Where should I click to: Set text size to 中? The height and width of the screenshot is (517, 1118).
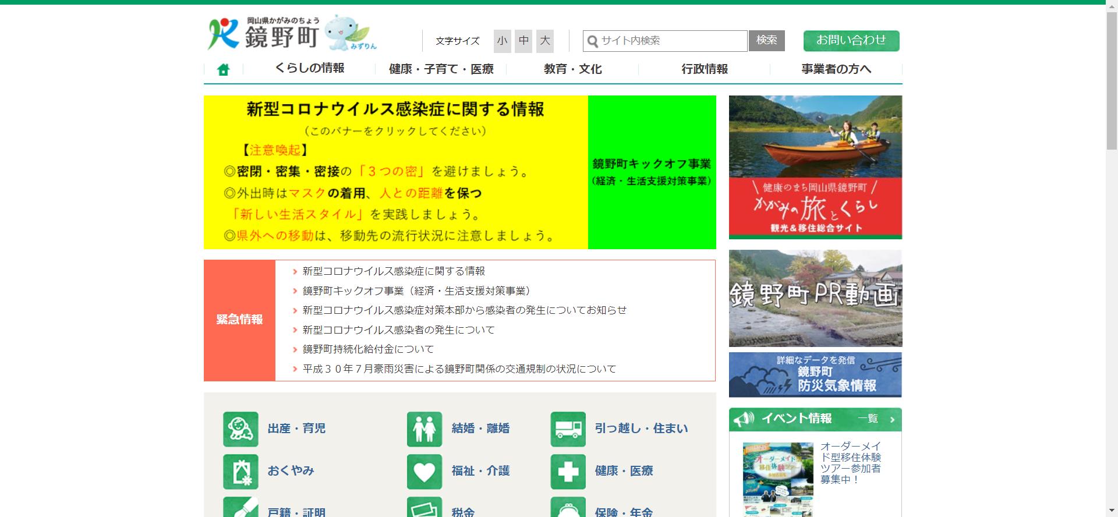pos(523,41)
